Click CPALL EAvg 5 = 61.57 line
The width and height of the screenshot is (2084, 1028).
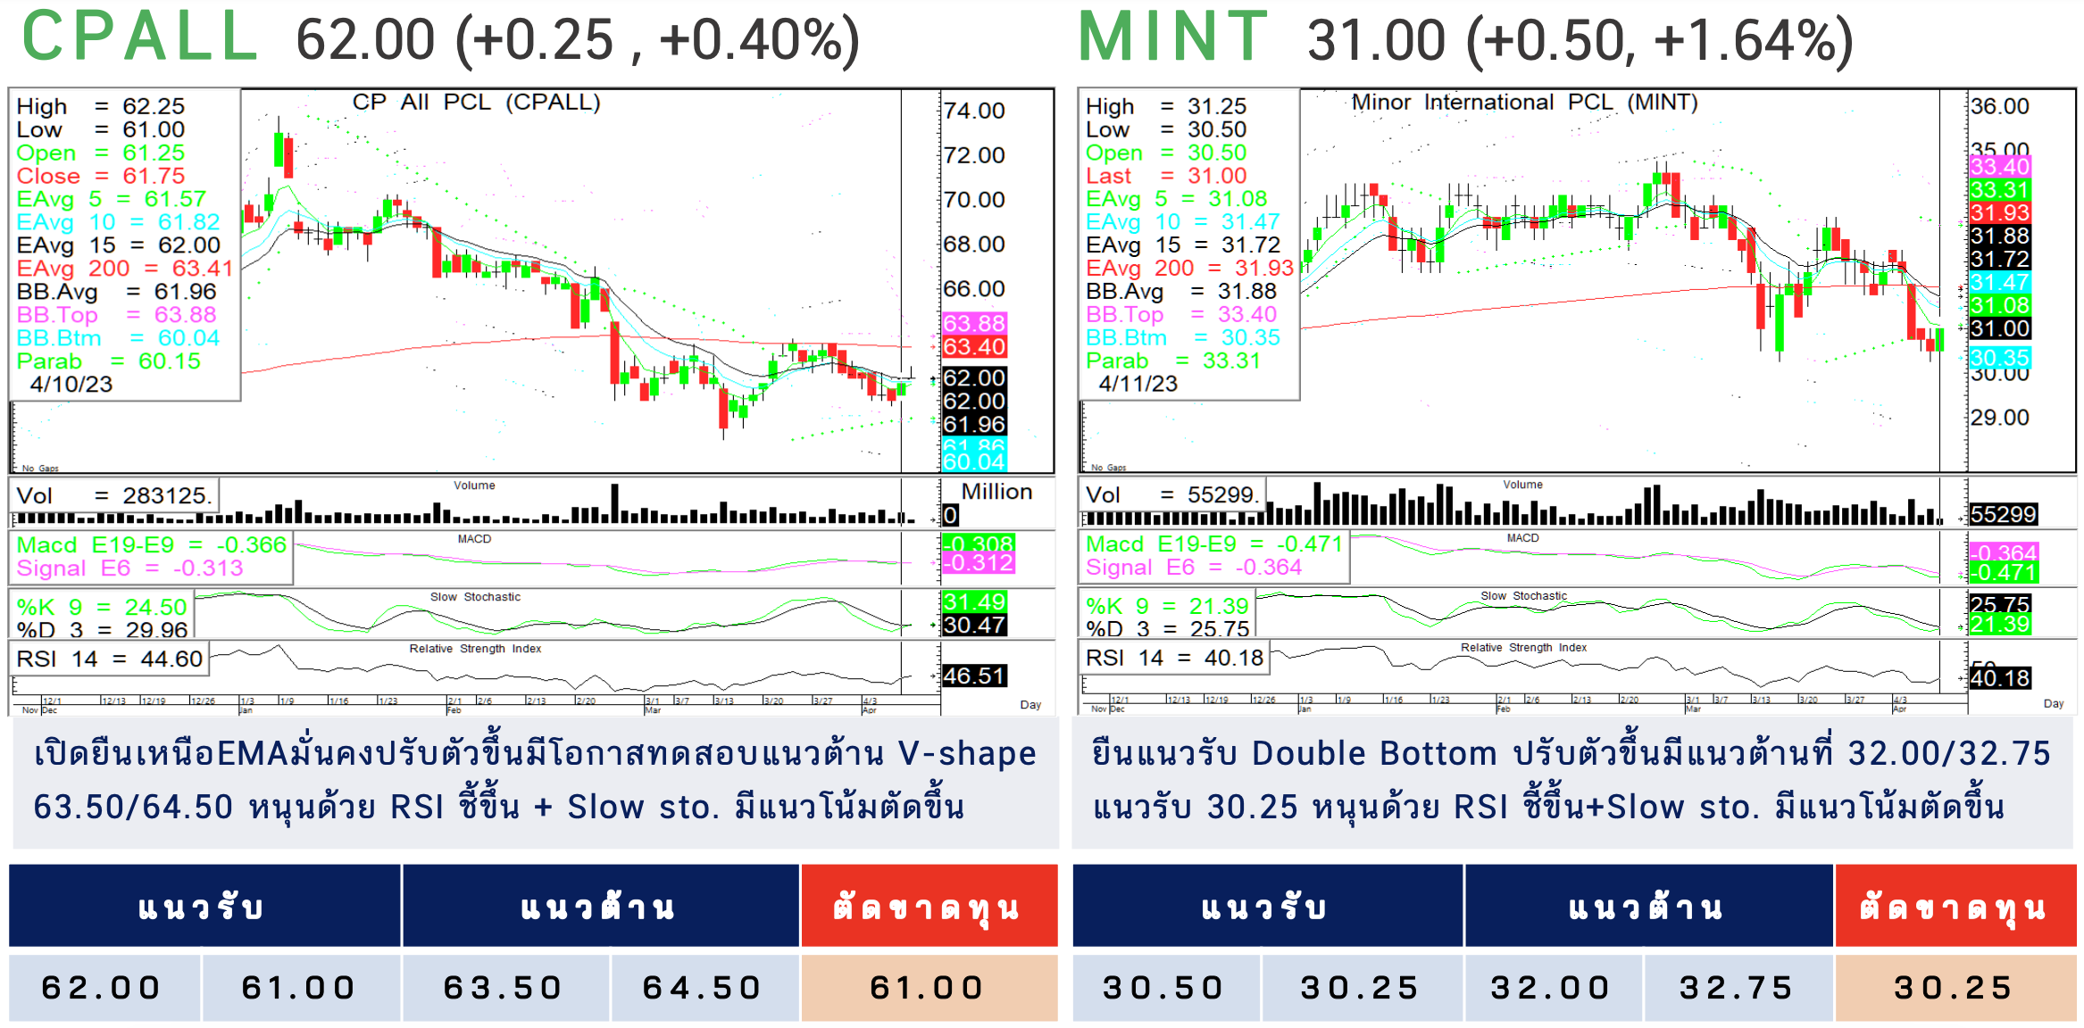[112, 199]
